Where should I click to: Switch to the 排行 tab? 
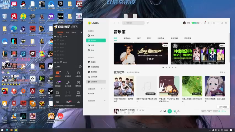pyautogui.click(x=139, y=38)
